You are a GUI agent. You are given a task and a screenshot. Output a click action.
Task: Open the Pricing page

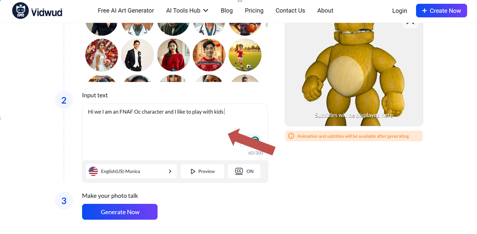click(x=254, y=11)
